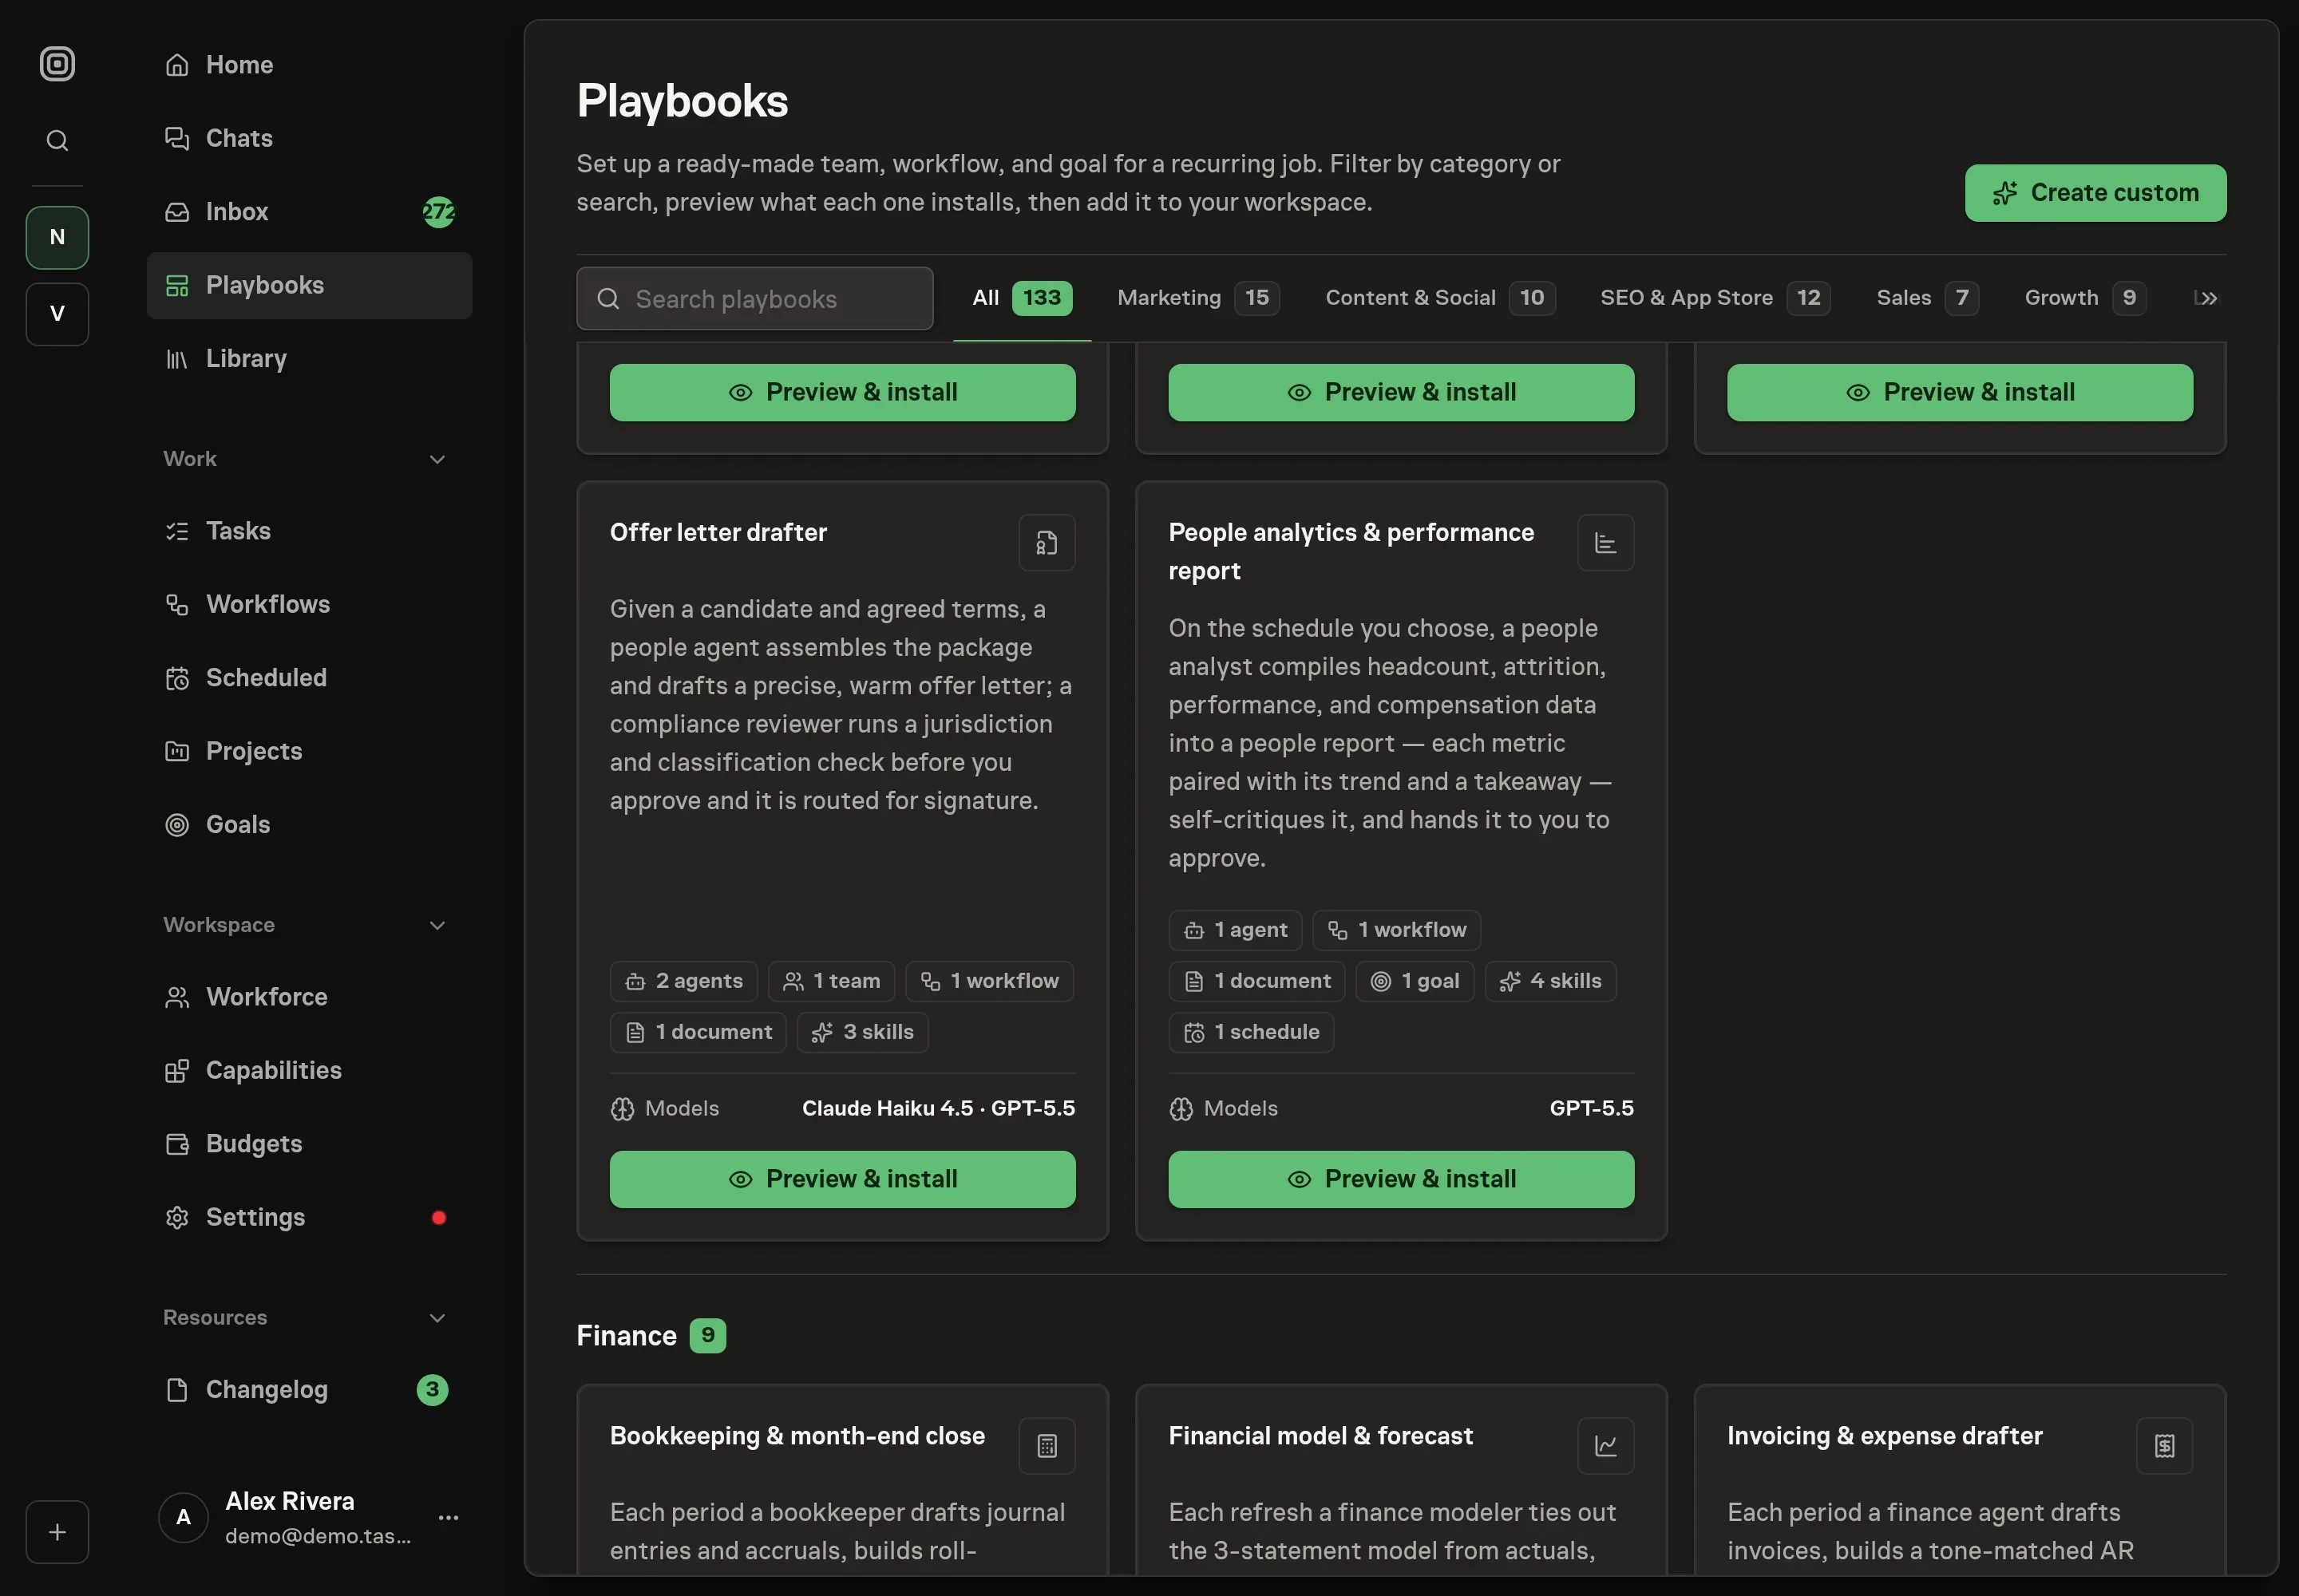The width and height of the screenshot is (2299, 1596).
Task: Click the Finance count badge showing 9
Action: 707,1336
